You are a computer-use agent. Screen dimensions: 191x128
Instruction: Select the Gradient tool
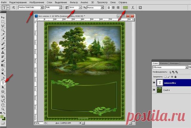(x=3, y=65)
